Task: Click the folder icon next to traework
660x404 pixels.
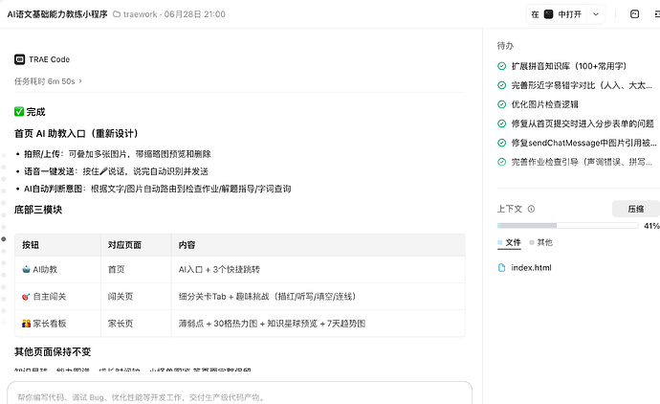Action: [117, 14]
